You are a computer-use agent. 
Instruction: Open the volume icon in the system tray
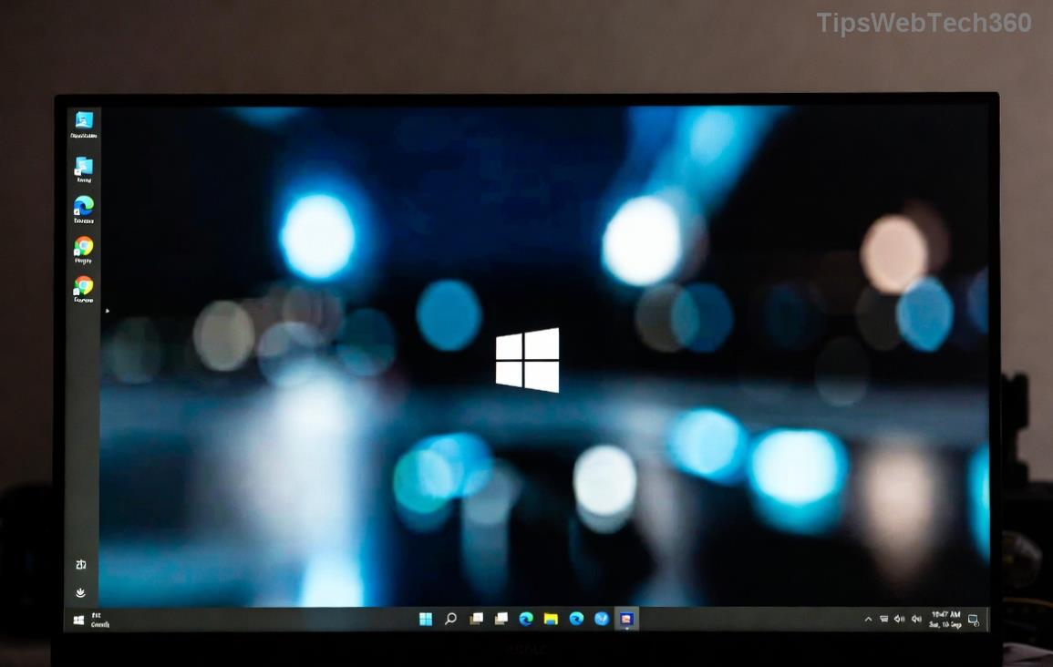click(x=899, y=619)
